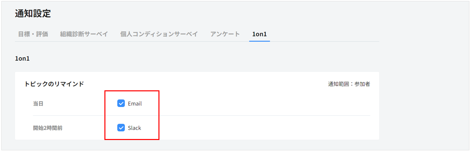Click the Email label text
This screenshot has height=152, width=470.
tap(135, 104)
